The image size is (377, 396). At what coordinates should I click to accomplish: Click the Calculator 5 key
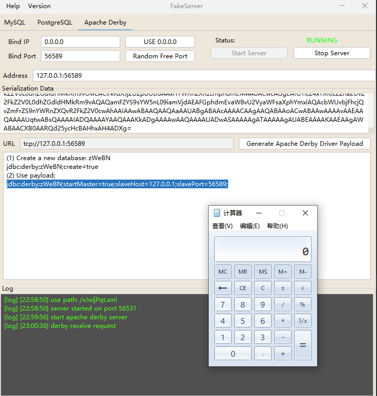242,321
